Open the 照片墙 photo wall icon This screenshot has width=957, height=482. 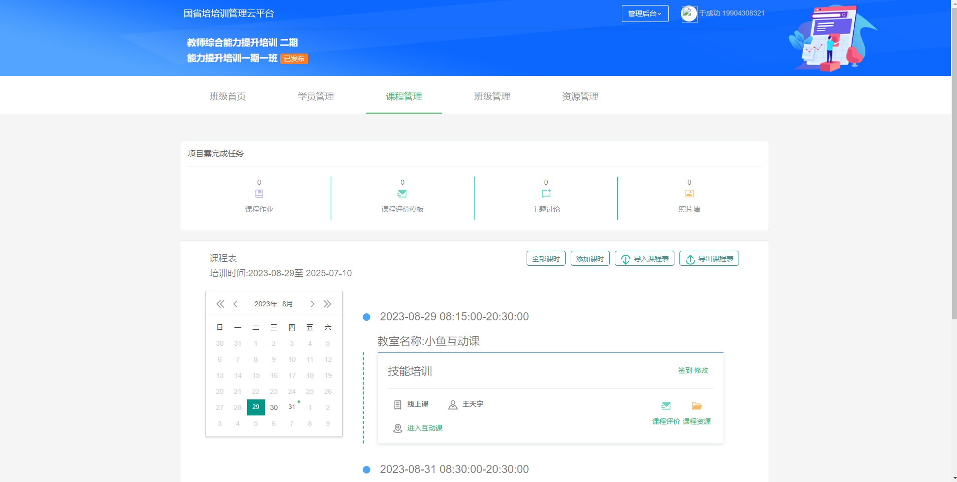[689, 194]
